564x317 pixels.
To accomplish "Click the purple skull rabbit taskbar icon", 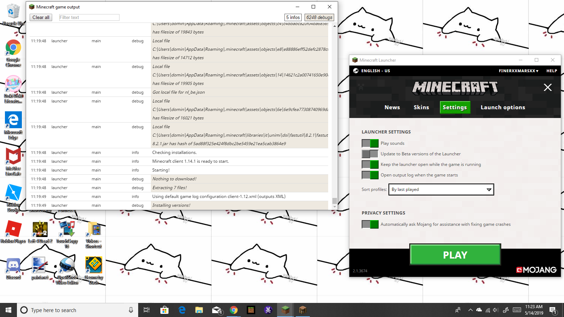I will tap(268, 310).
